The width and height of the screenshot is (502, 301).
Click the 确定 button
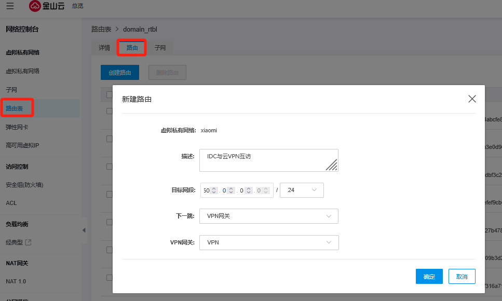tap(429, 277)
